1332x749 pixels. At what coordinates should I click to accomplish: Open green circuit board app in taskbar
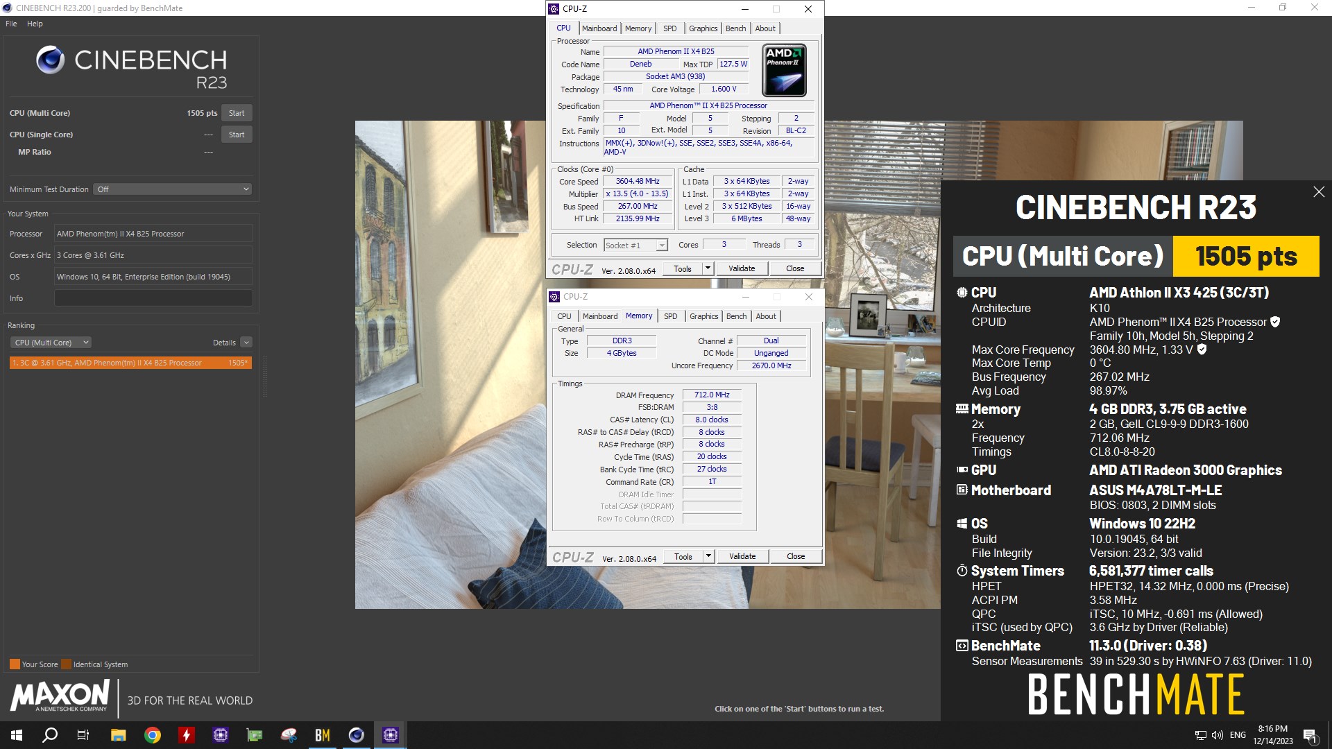pos(255,735)
